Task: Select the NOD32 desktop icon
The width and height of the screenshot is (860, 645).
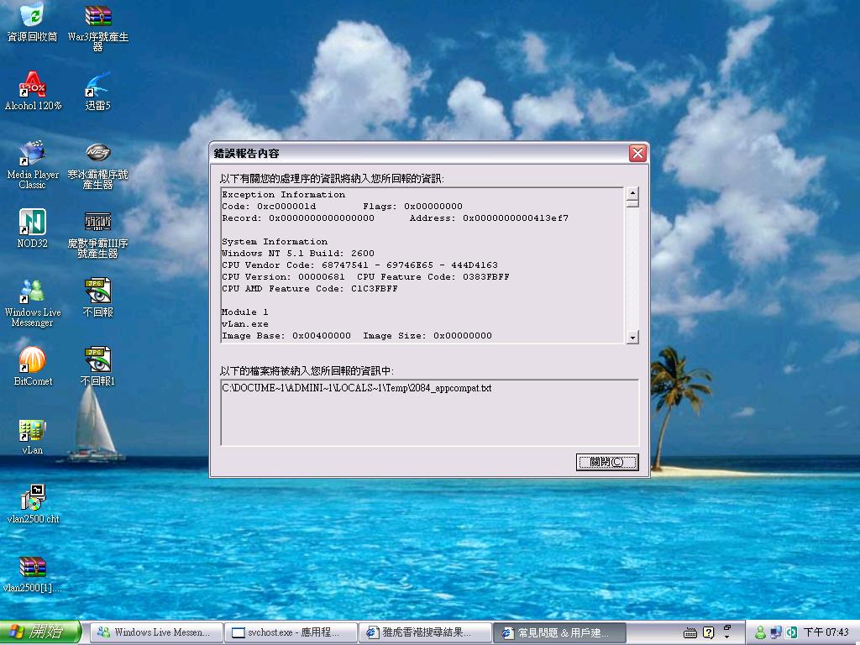Action: [x=32, y=223]
